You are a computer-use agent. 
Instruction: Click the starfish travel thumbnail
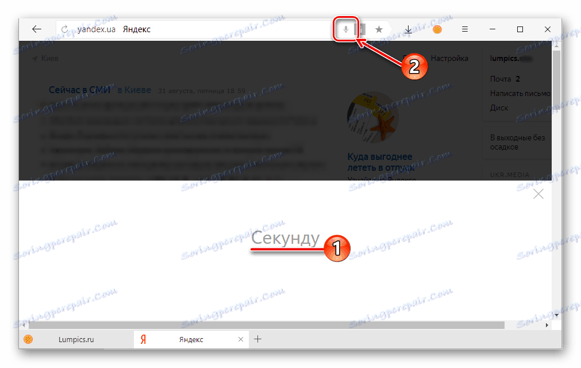click(x=373, y=117)
